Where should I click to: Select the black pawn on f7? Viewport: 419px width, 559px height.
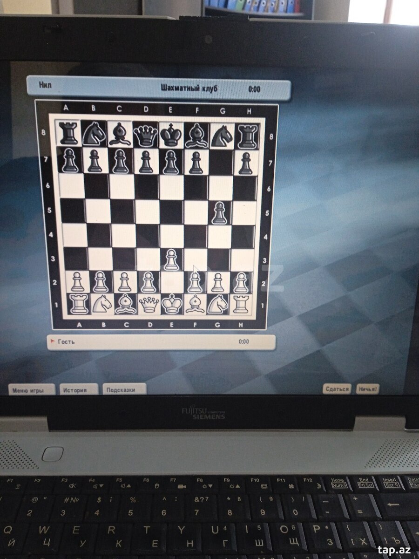point(196,163)
